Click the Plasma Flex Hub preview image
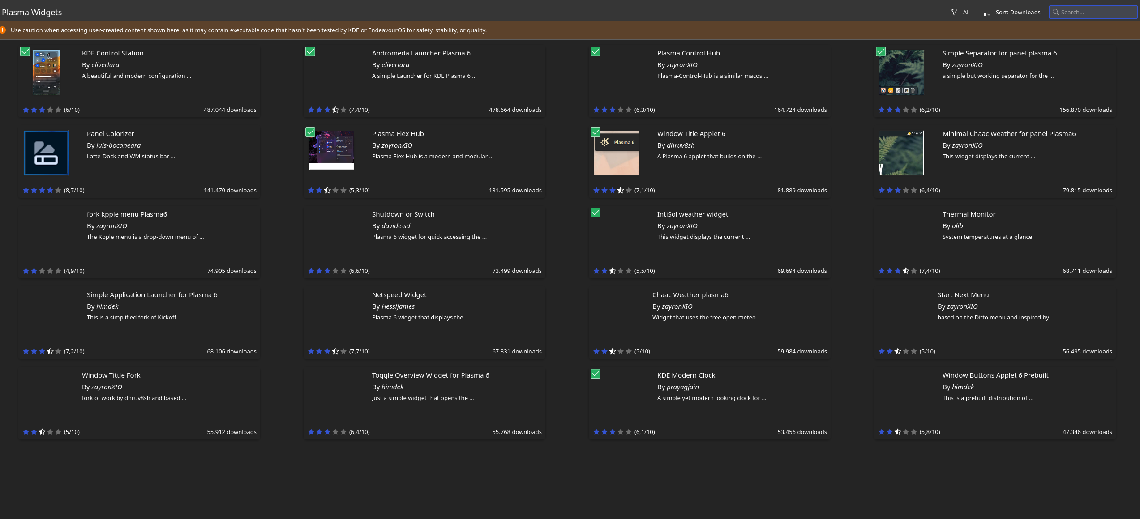 pos(331,150)
